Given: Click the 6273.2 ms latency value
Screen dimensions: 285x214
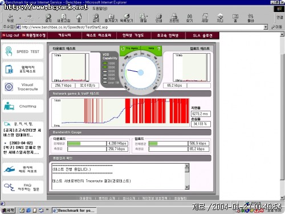Looking at the screenshot, I should (x=201, y=114).
